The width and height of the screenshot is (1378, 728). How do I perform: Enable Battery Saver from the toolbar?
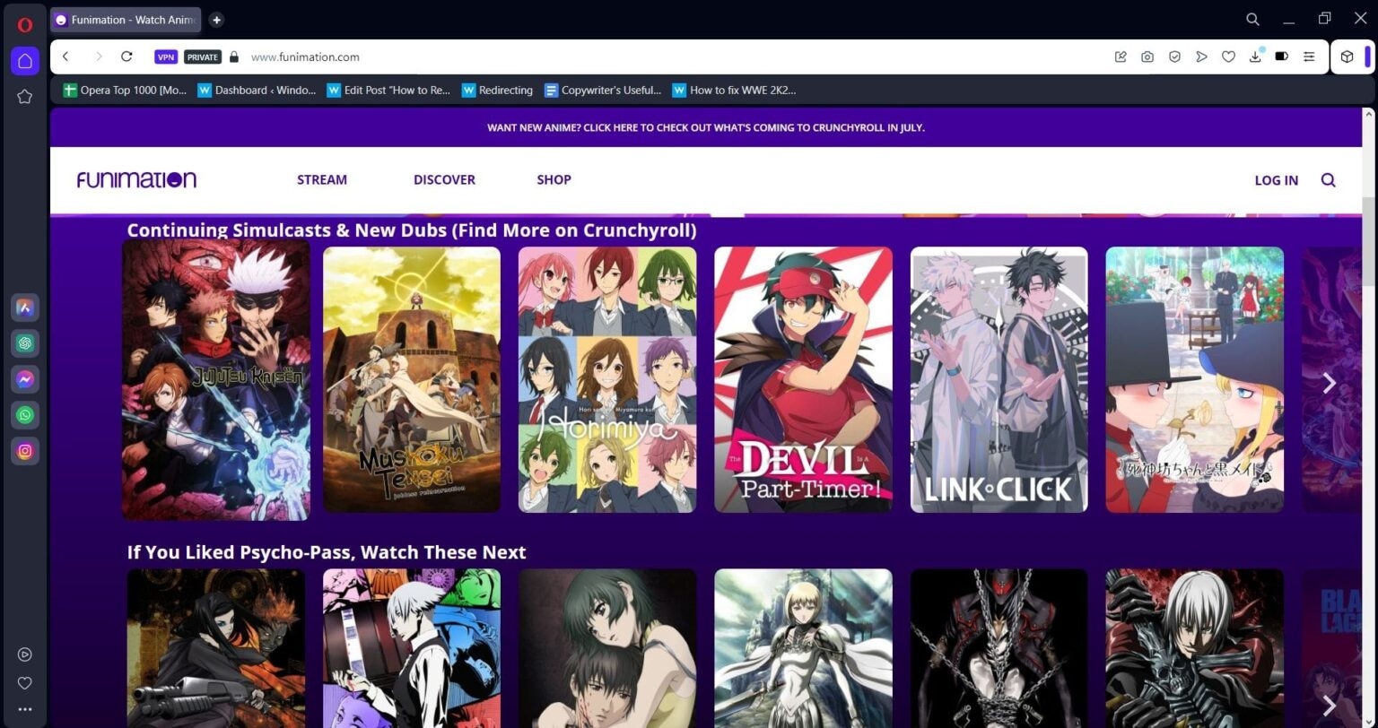click(1281, 56)
